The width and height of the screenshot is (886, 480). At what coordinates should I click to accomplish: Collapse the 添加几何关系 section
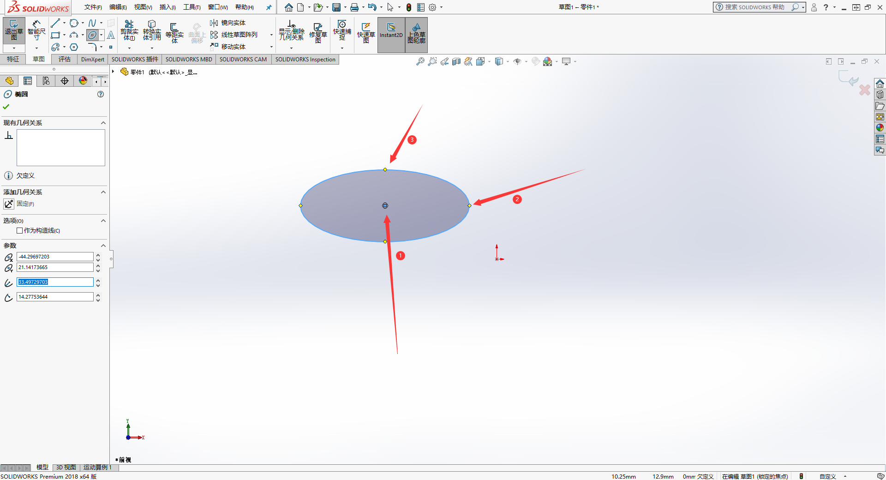coord(103,192)
